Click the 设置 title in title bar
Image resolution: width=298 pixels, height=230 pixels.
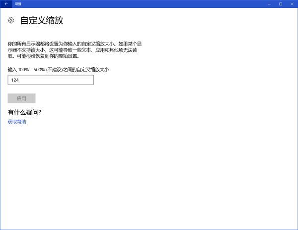(x=18, y=4)
